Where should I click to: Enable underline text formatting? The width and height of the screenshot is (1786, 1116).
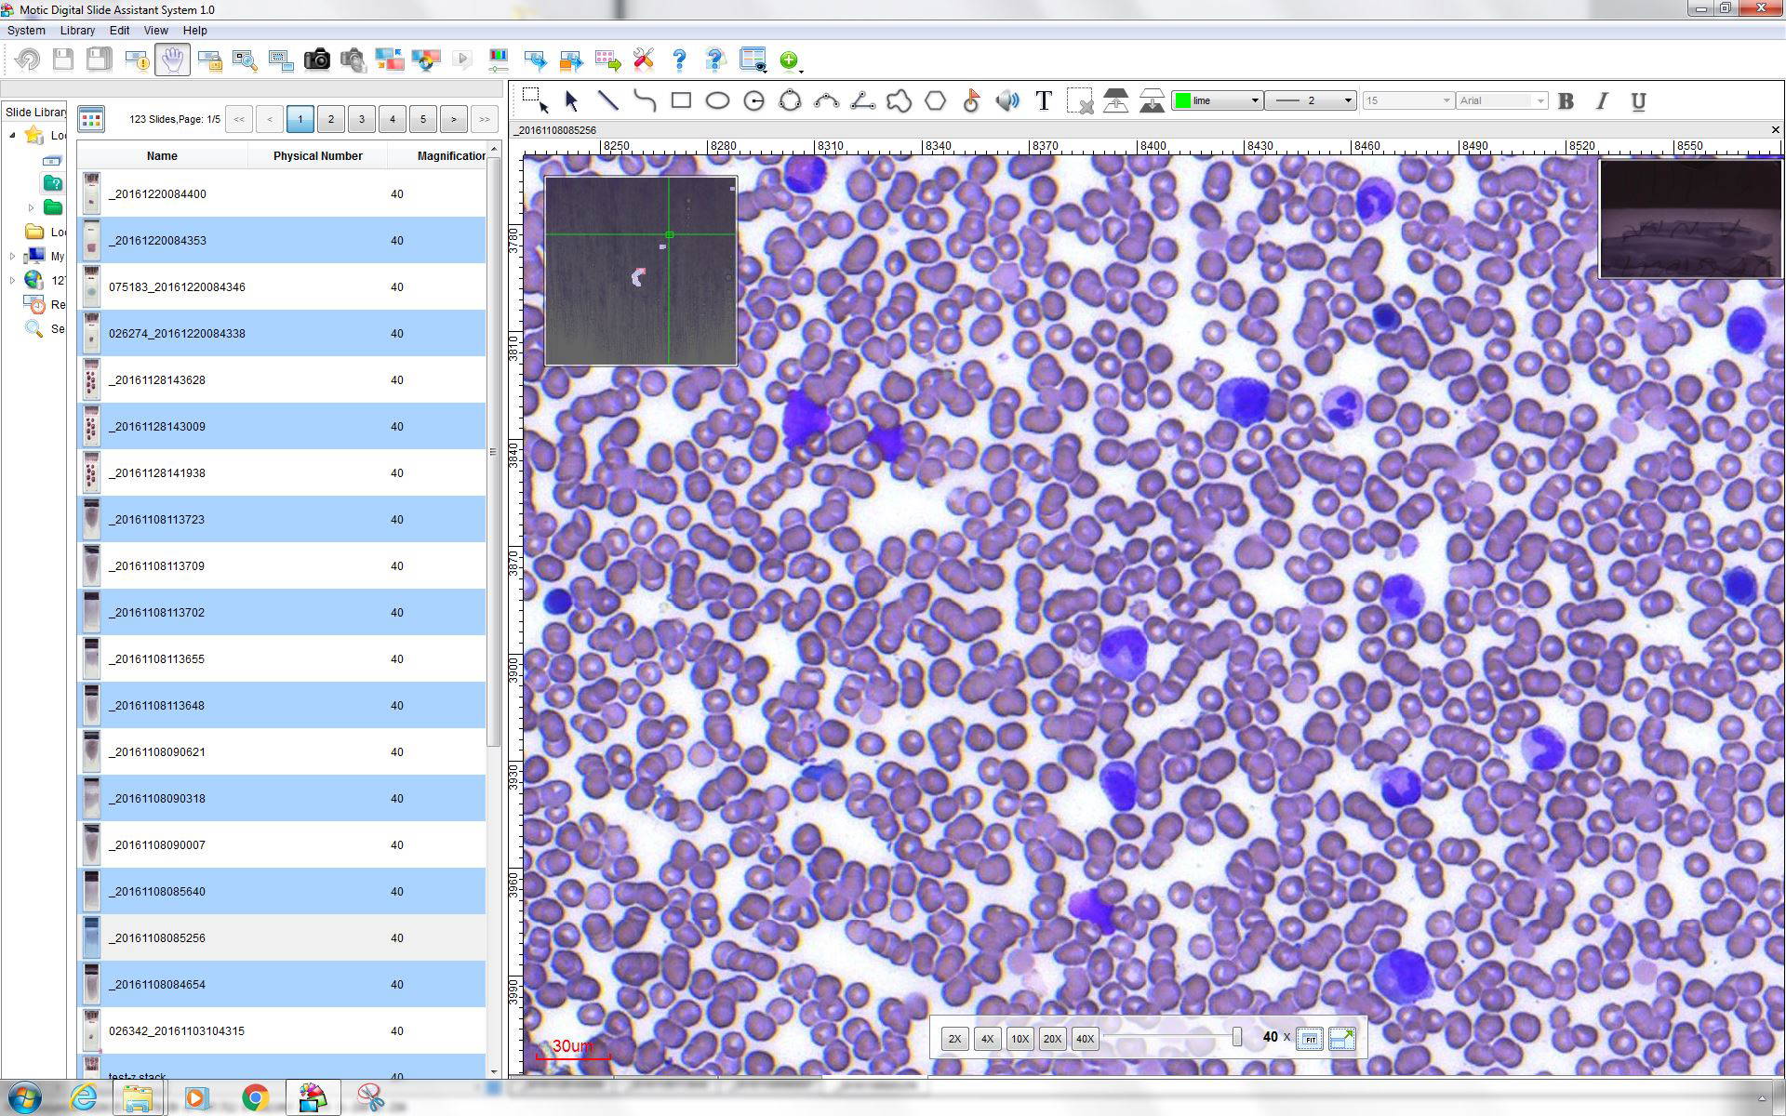coord(1638,101)
